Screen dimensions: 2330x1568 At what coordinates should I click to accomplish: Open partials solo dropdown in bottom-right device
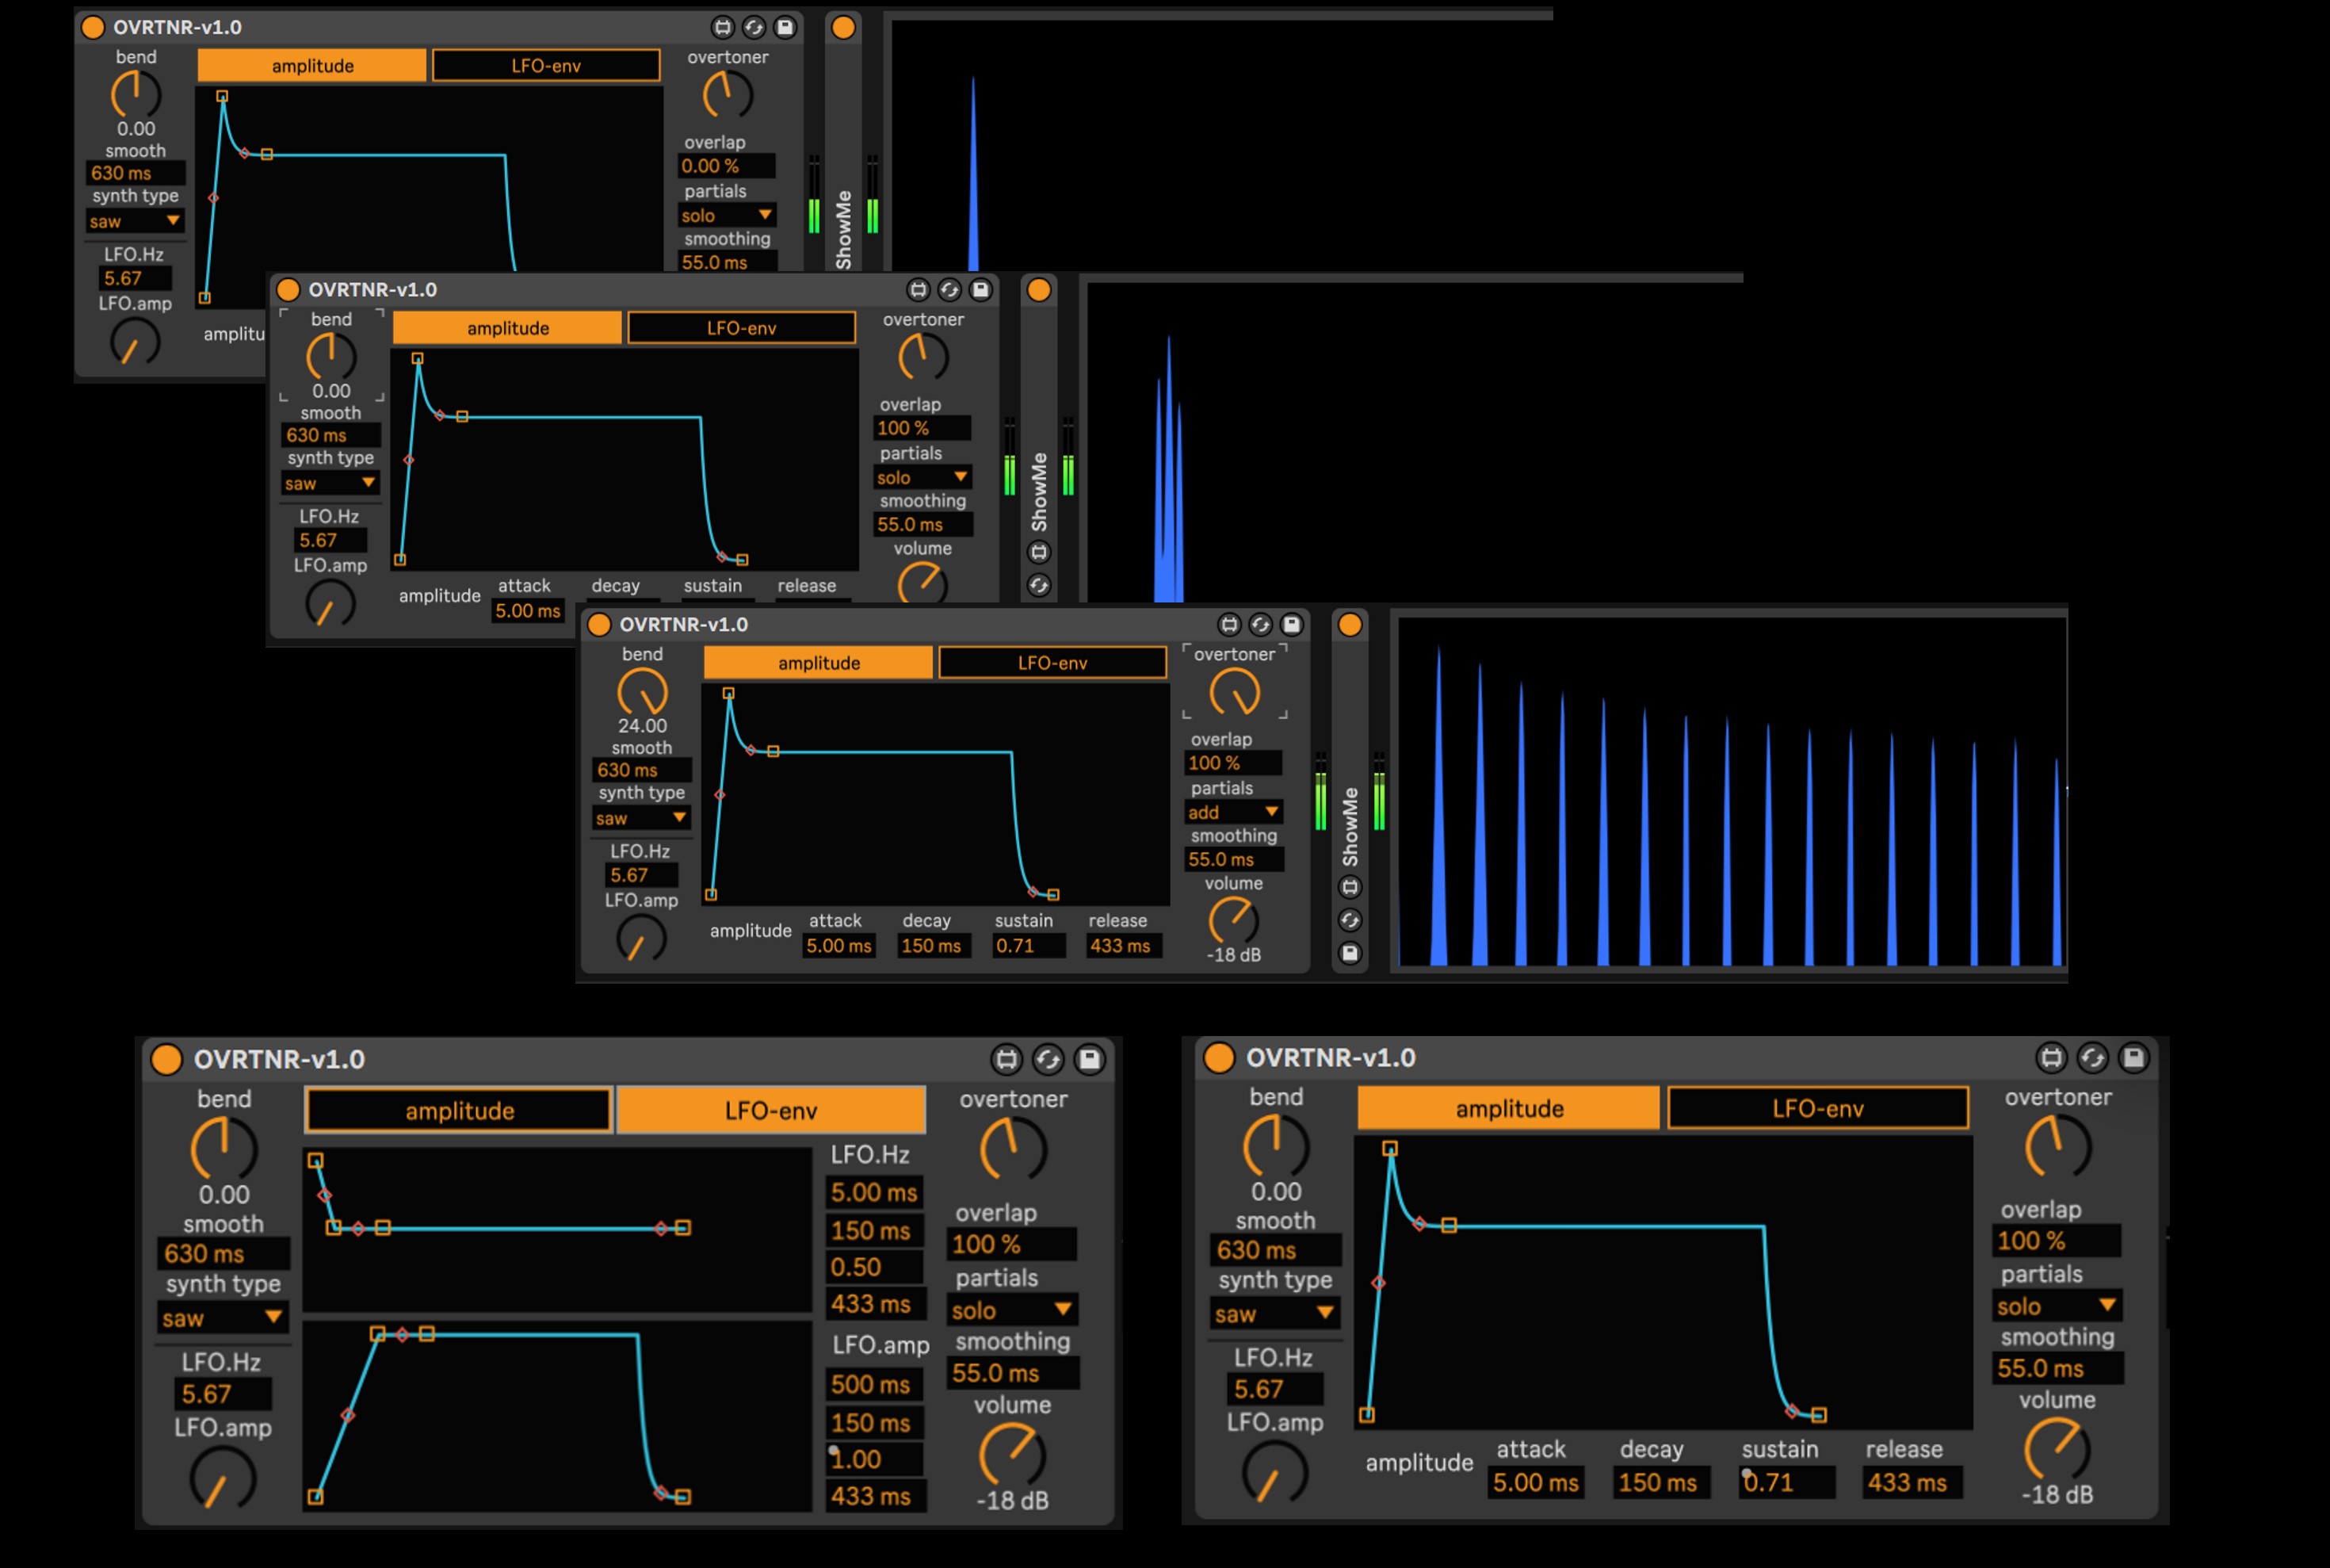tap(2056, 1306)
